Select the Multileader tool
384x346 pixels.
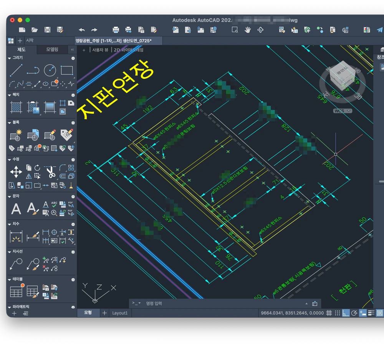pos(16,264)
